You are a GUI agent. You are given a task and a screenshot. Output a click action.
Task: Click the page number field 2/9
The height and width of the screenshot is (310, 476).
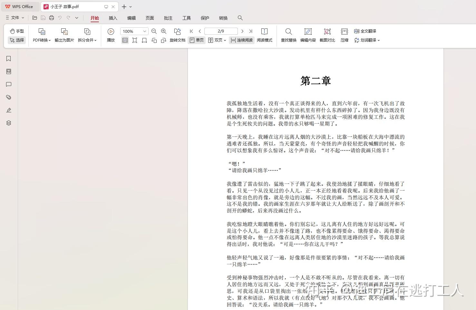(221, 31)
